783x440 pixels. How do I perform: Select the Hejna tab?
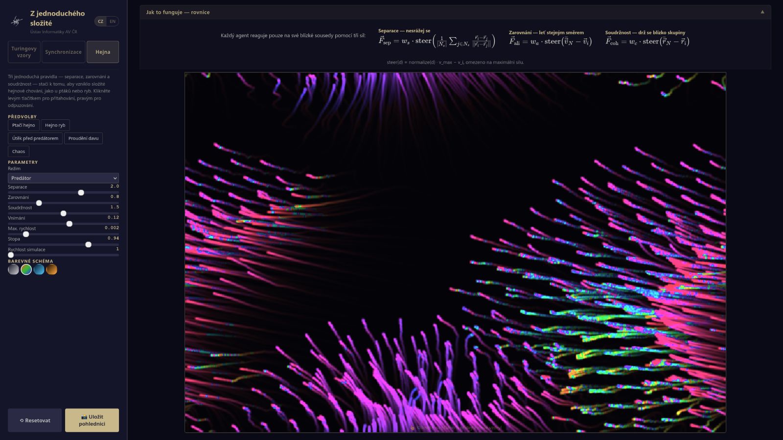coord(103,52)
